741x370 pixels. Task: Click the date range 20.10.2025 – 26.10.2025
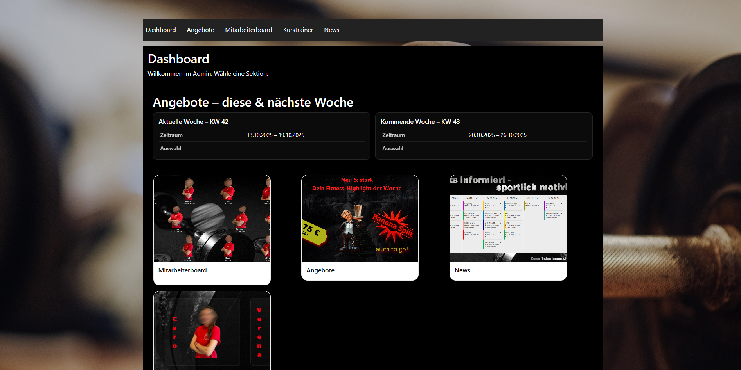[x=497, y=135]
